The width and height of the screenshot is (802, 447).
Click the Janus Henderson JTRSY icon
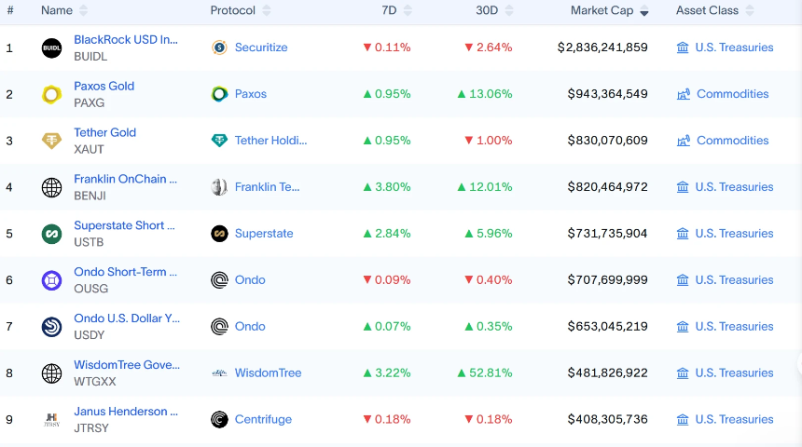[52, 420]
